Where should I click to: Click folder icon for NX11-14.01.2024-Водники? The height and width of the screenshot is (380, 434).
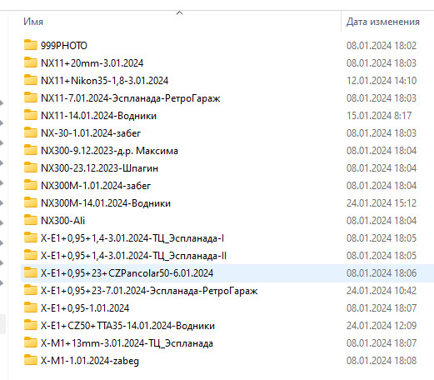pos(31,115)
